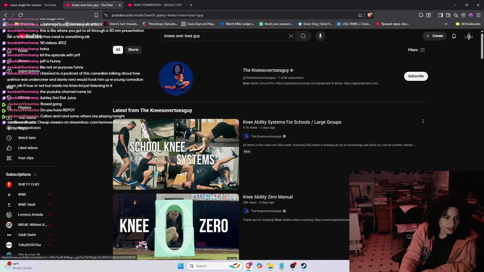Expand Subscriptions section chevron

[35, 175]
